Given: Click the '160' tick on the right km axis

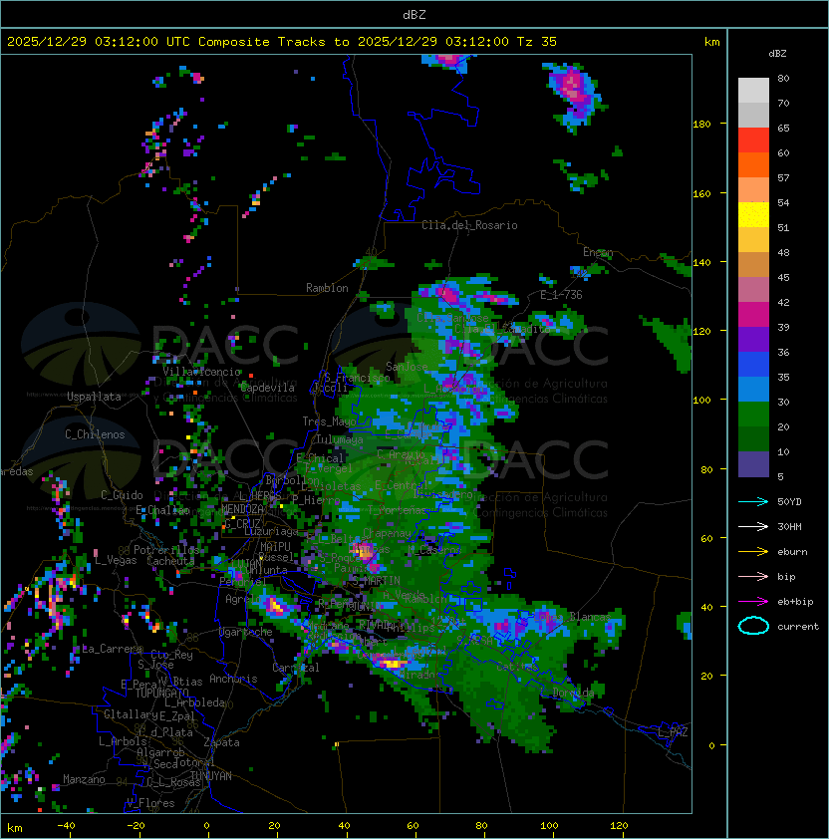Looking at the screenshot, I should pyautogui.click(x=701, y=193).
